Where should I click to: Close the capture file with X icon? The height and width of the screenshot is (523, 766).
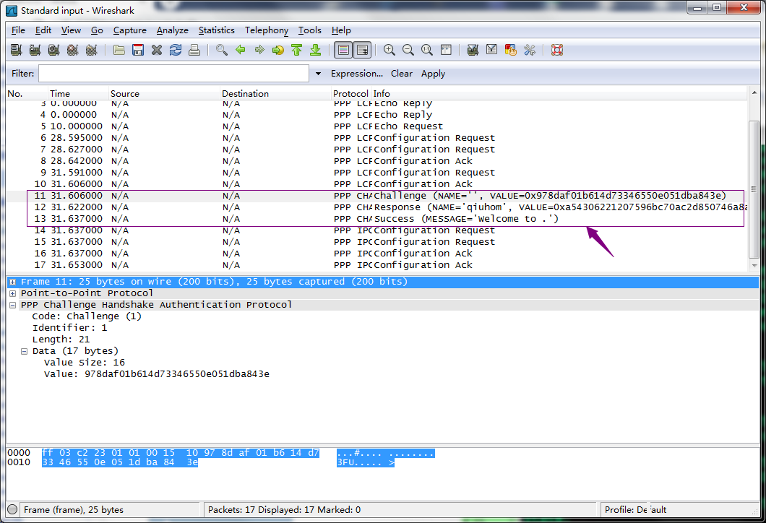coord(156,50)
